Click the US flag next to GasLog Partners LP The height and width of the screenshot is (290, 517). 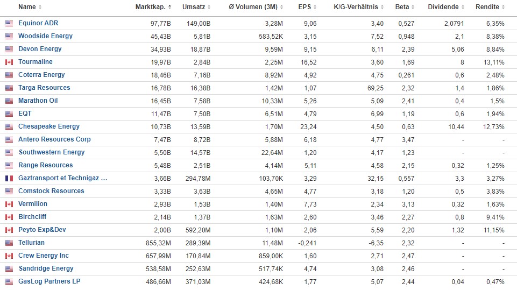pos(9,281)
